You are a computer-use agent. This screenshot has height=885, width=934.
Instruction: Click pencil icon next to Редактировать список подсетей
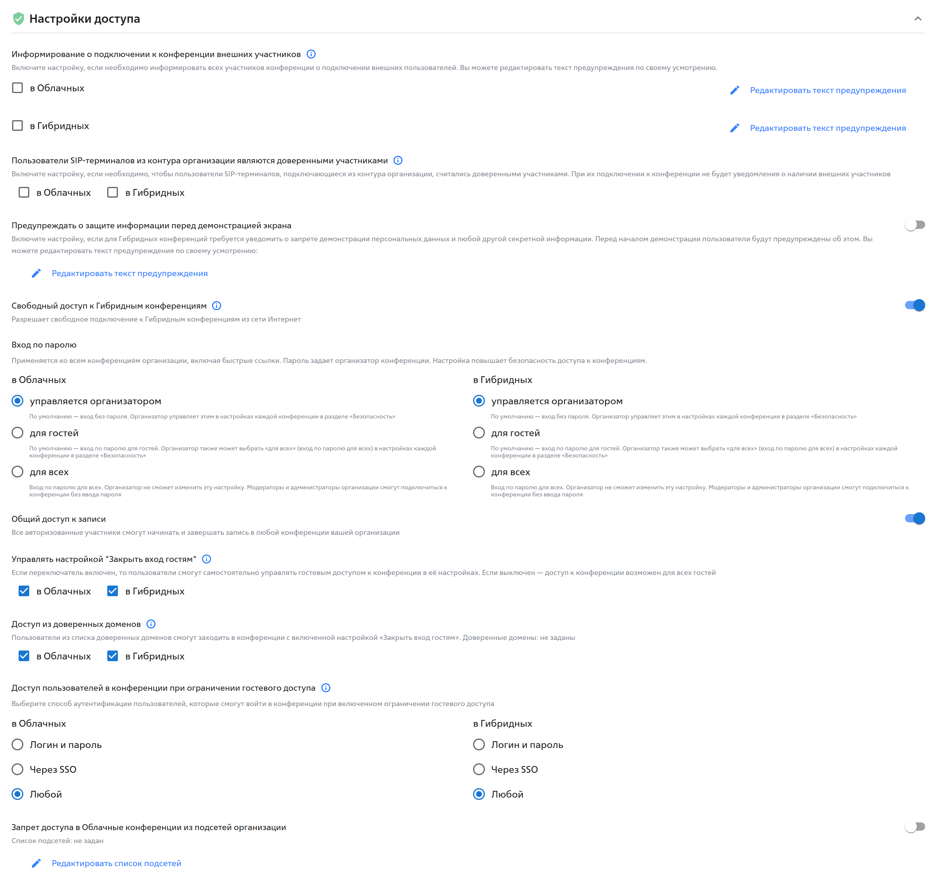[36, 863]
